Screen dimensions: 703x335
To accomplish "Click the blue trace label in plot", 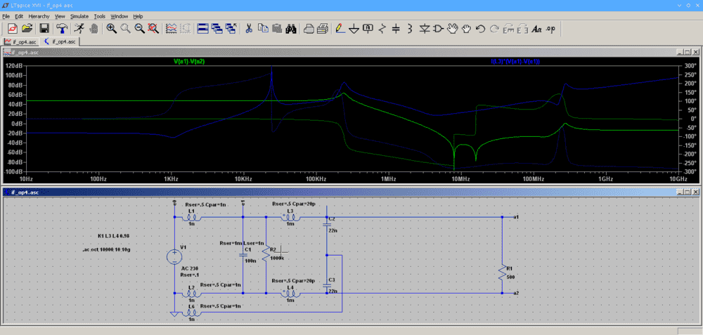I will pyautogui.click(x=515, y=62).
